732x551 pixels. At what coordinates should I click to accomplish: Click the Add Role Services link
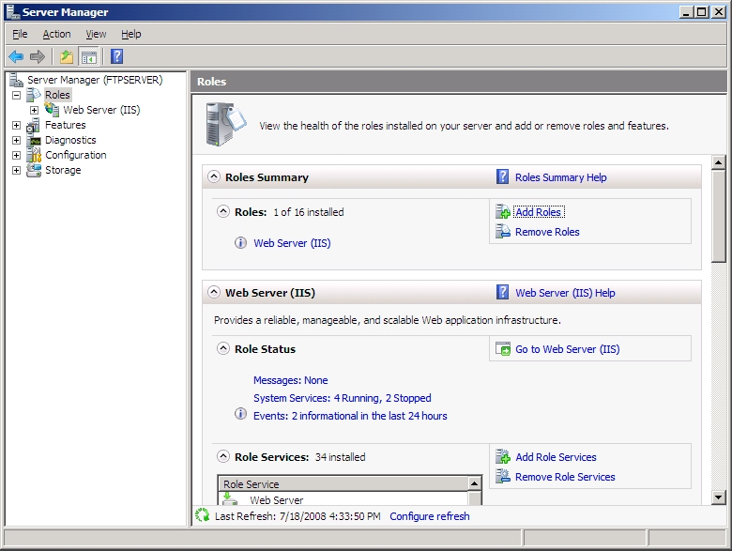point(556,457)
